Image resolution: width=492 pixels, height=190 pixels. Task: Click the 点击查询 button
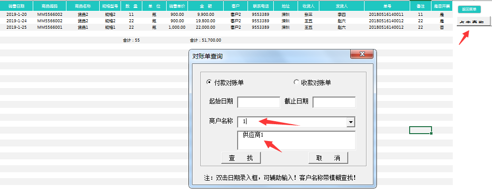(474, 22)
